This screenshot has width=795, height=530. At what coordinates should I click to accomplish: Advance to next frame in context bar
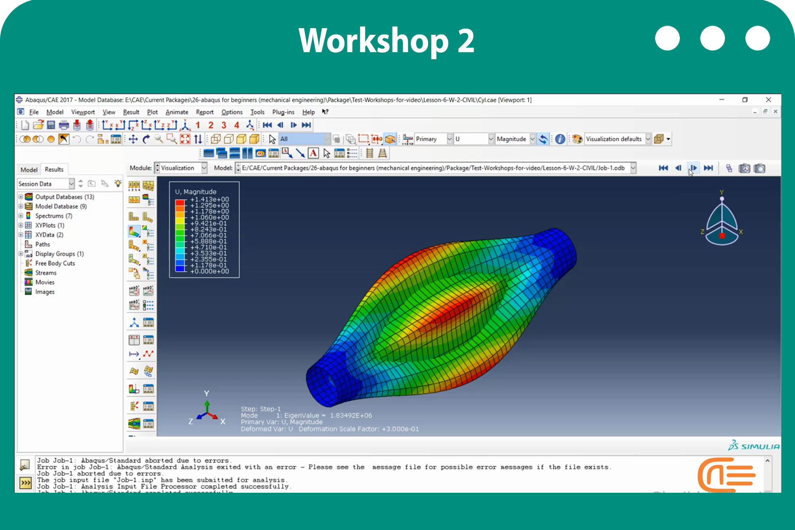693,168
